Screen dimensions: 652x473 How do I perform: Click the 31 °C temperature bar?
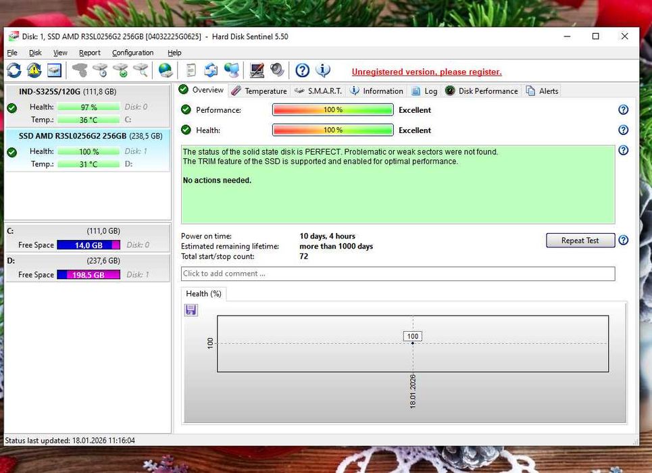click(x=89, y=164)
